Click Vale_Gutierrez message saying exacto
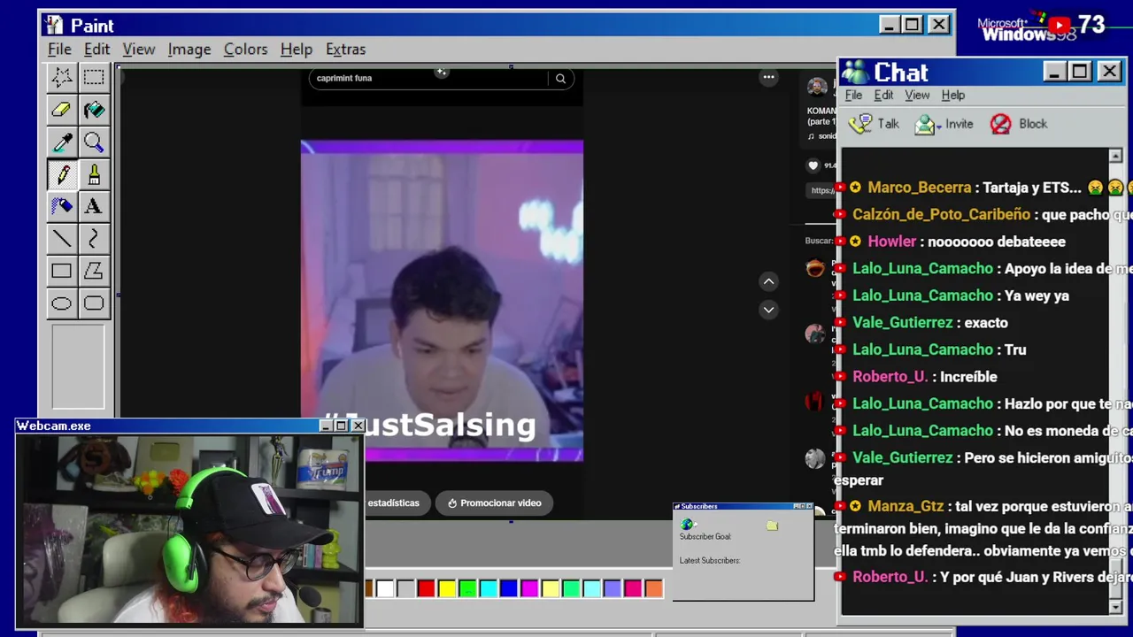The image size is (1133, 637). tap(930, 323)
